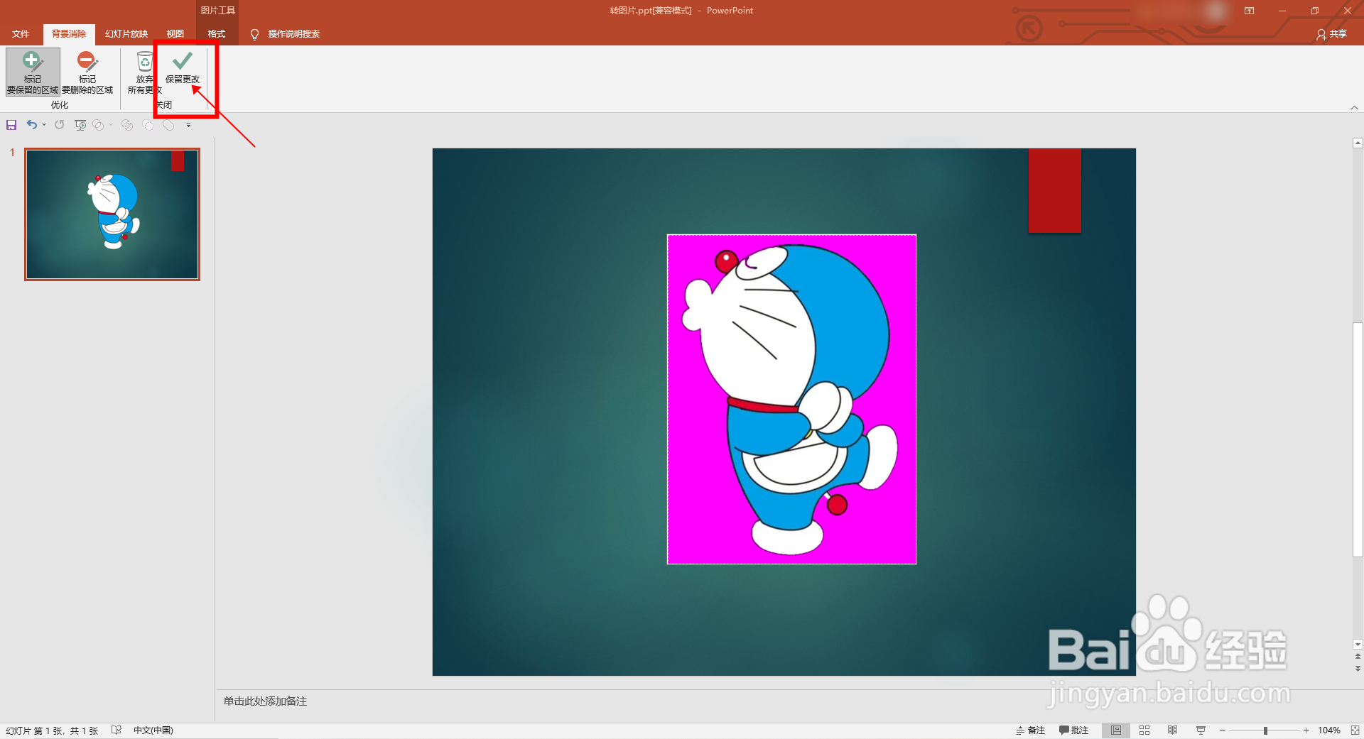Toggle the 备注 notes pane
The image size is (1364, 739).
click(1031, 730)
